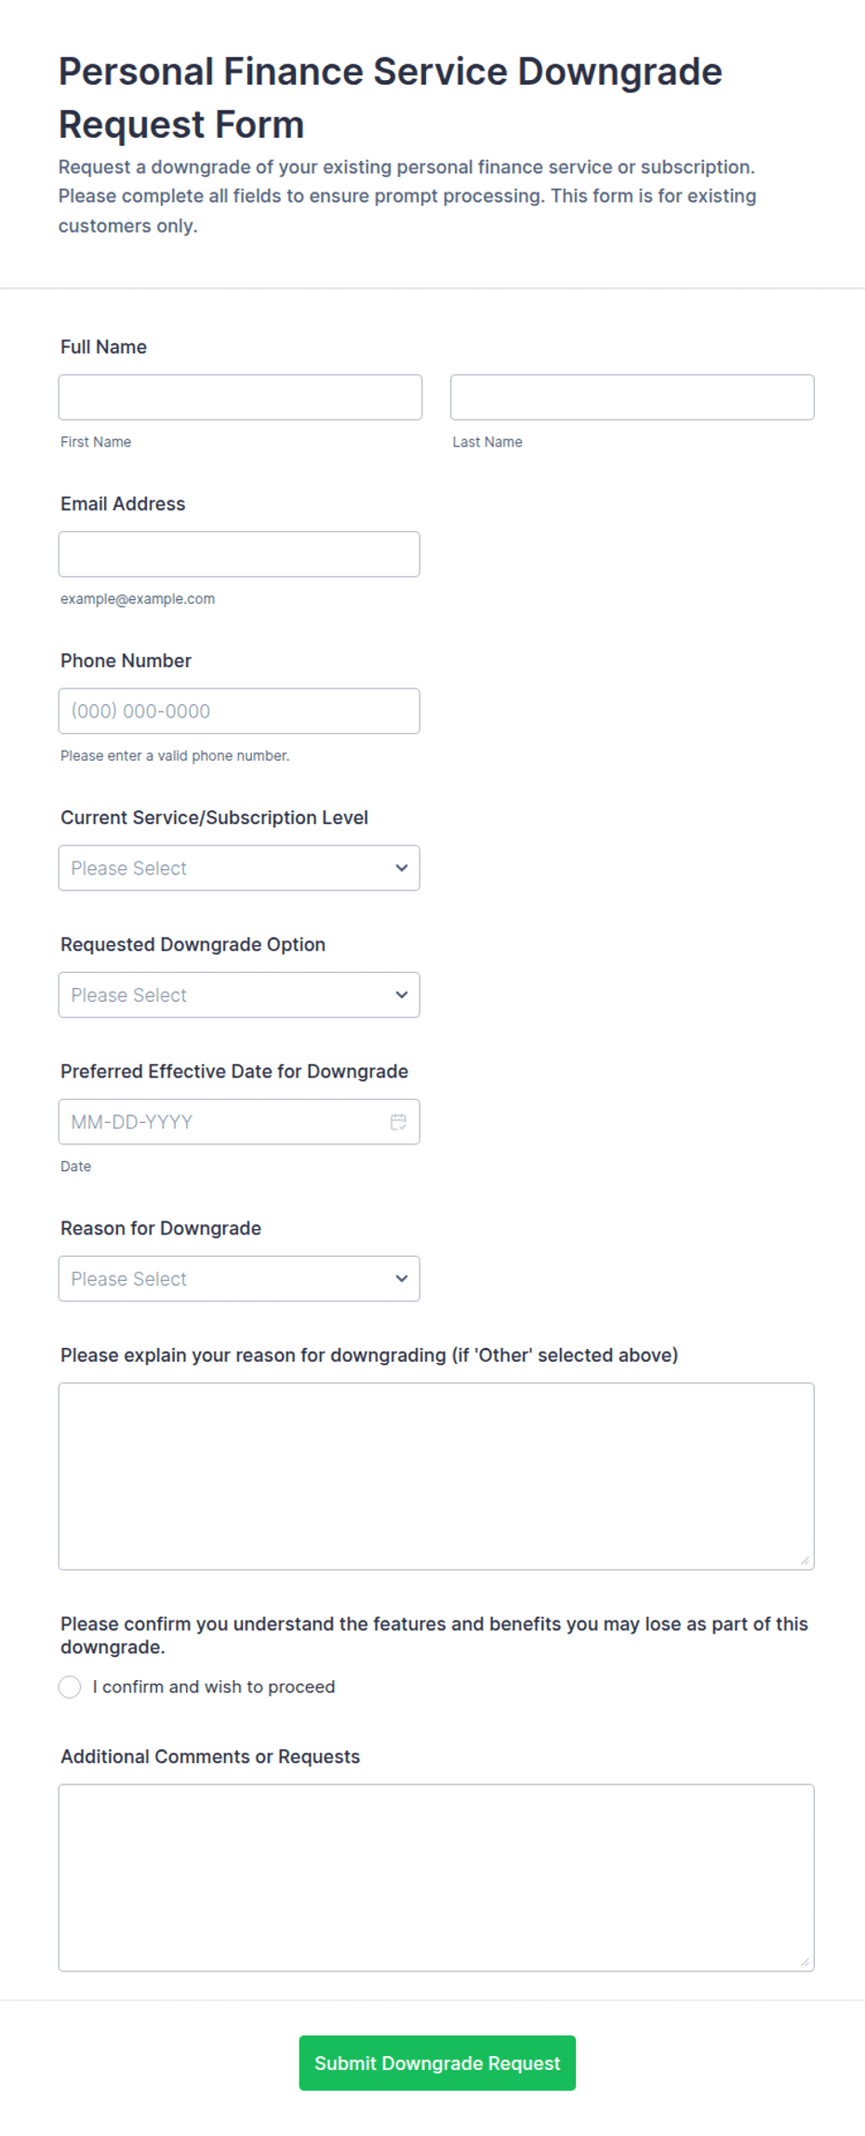
Task: Click the Current Service/Subscription Level chevron
Action: click(402, 868)
